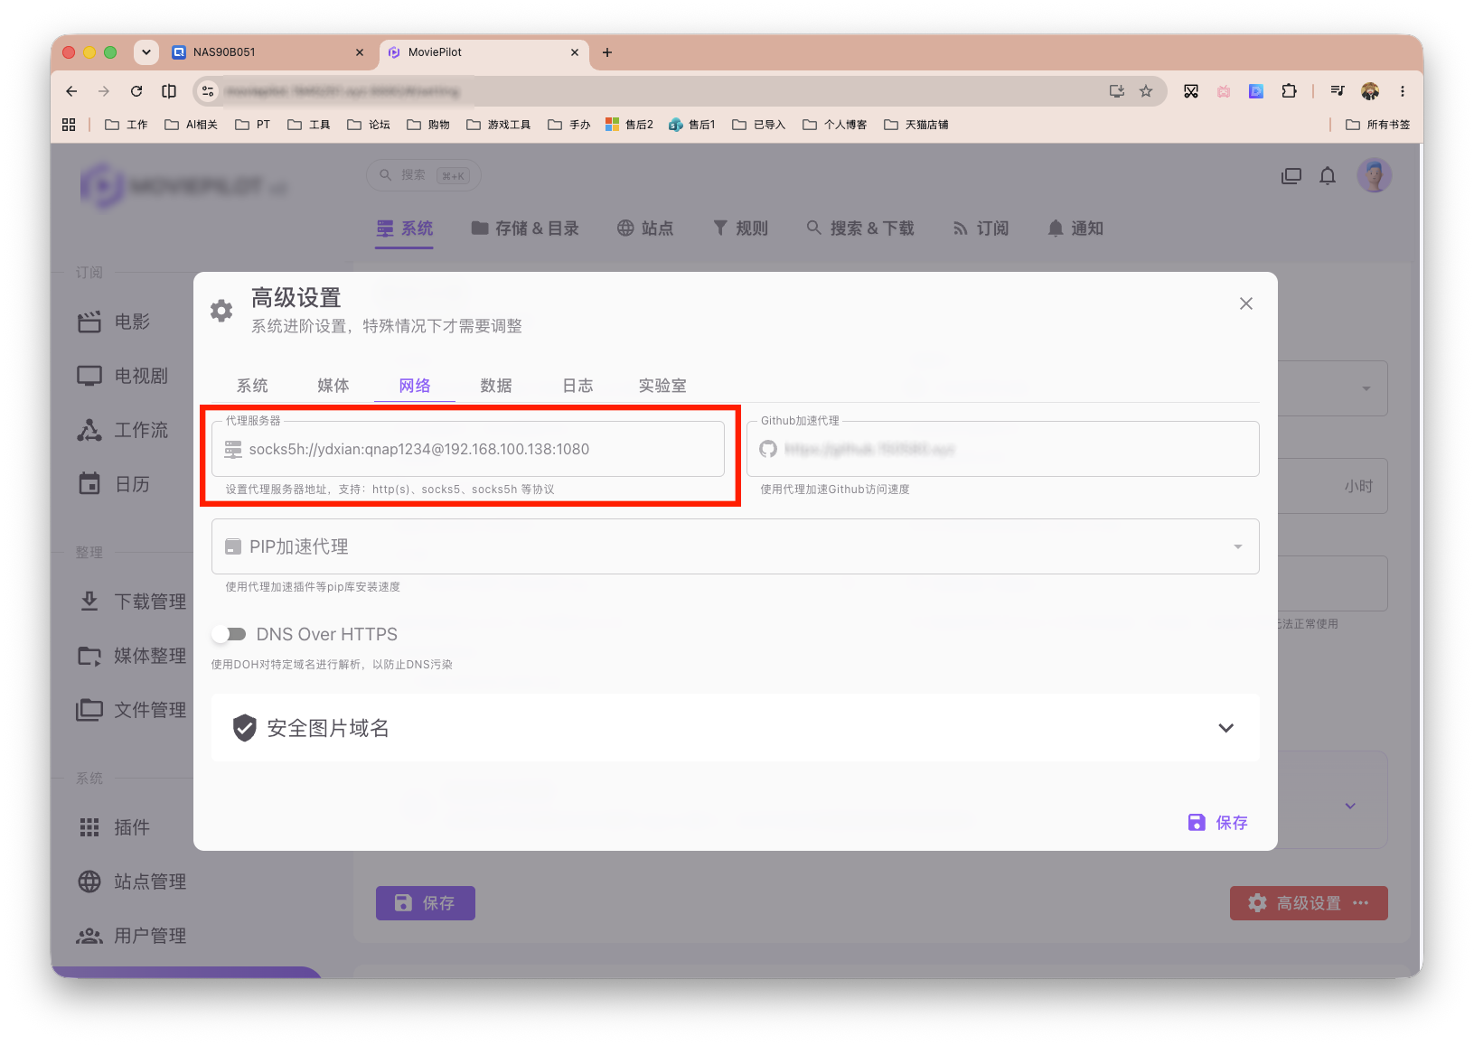
Task: Open 媒体整理 in the sidebar
Action: click(131, 656)
